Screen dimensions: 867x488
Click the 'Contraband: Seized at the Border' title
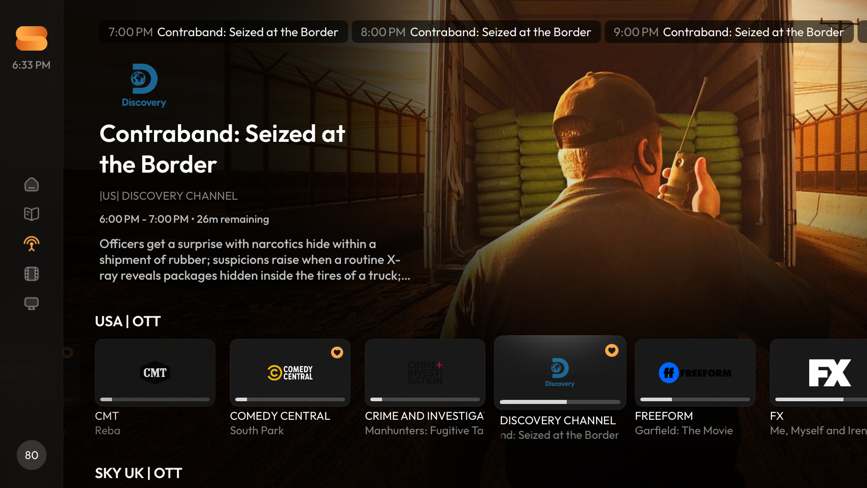click(222, 149)
